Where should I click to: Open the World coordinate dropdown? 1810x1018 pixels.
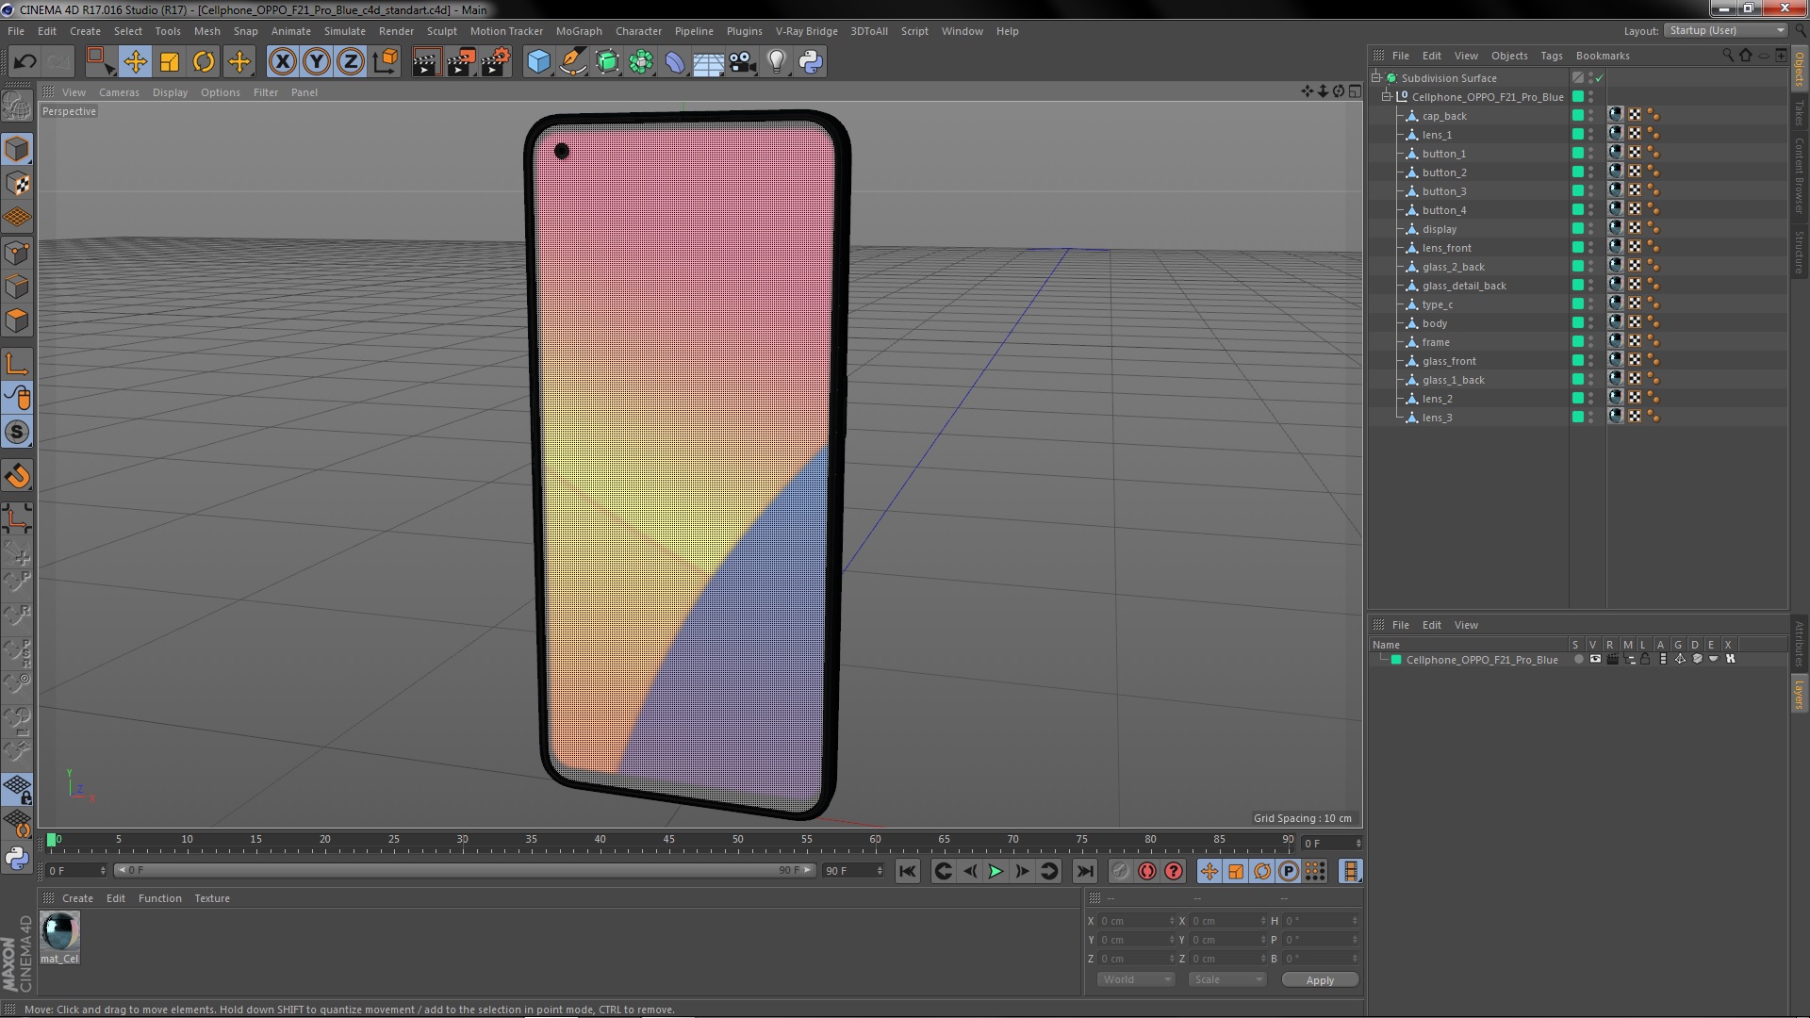point(1136,979)
